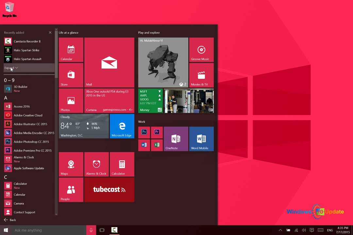Open the Mail tile

(x=109, y=62)
